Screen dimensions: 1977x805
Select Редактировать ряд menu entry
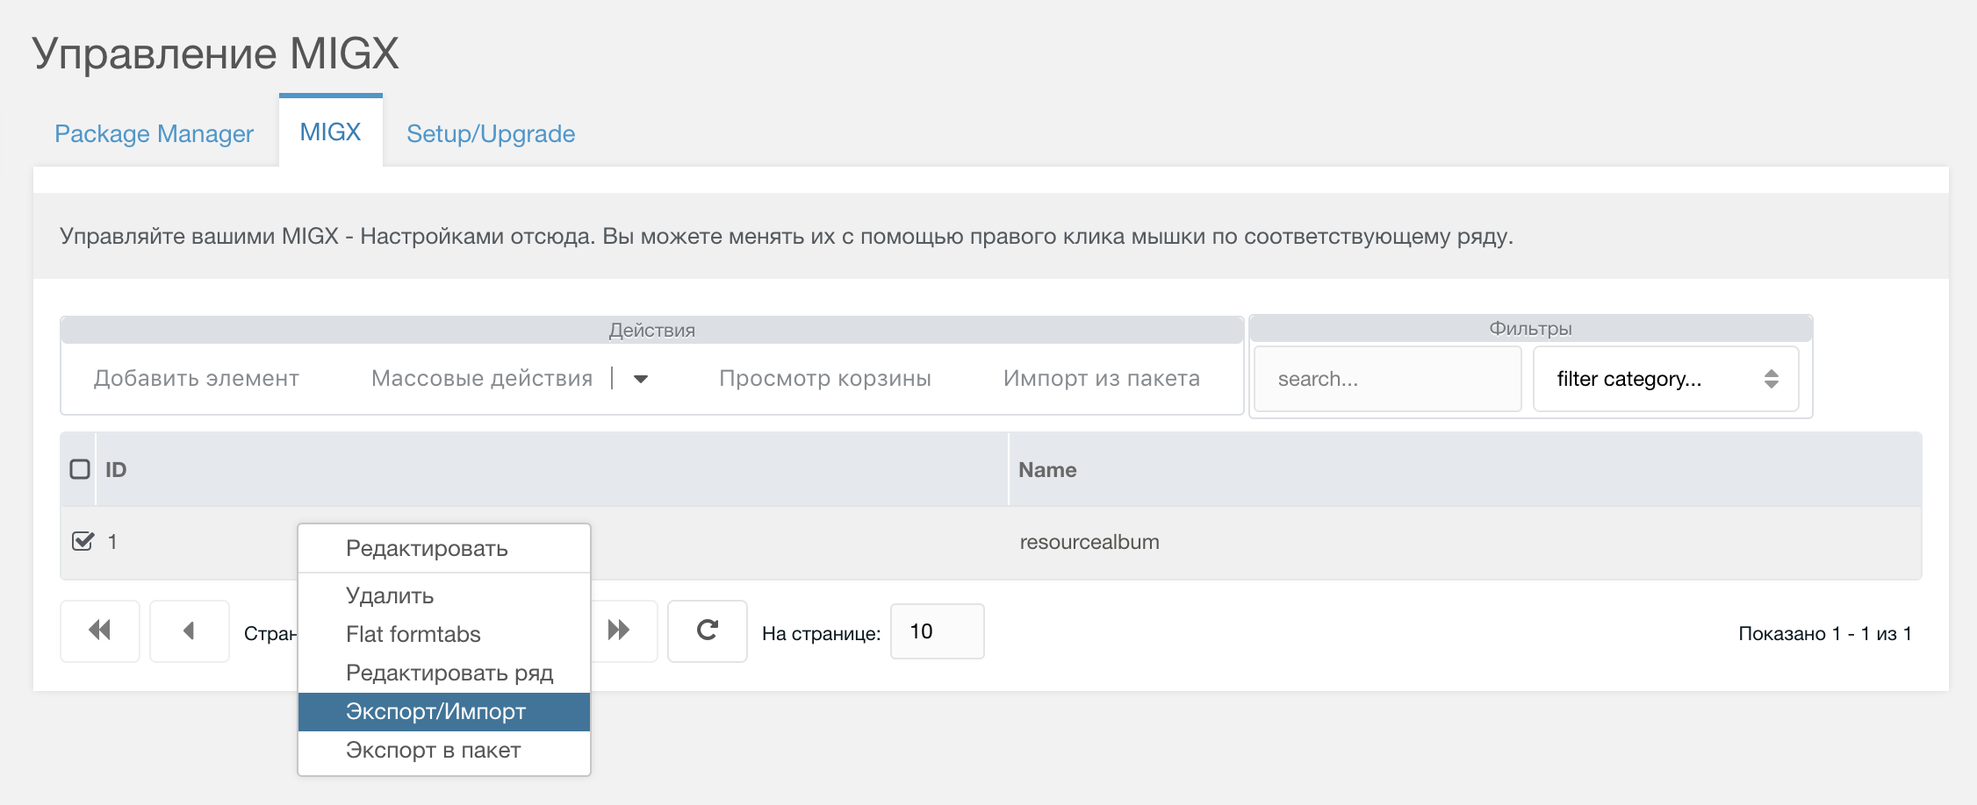click(x=444, y=673)
